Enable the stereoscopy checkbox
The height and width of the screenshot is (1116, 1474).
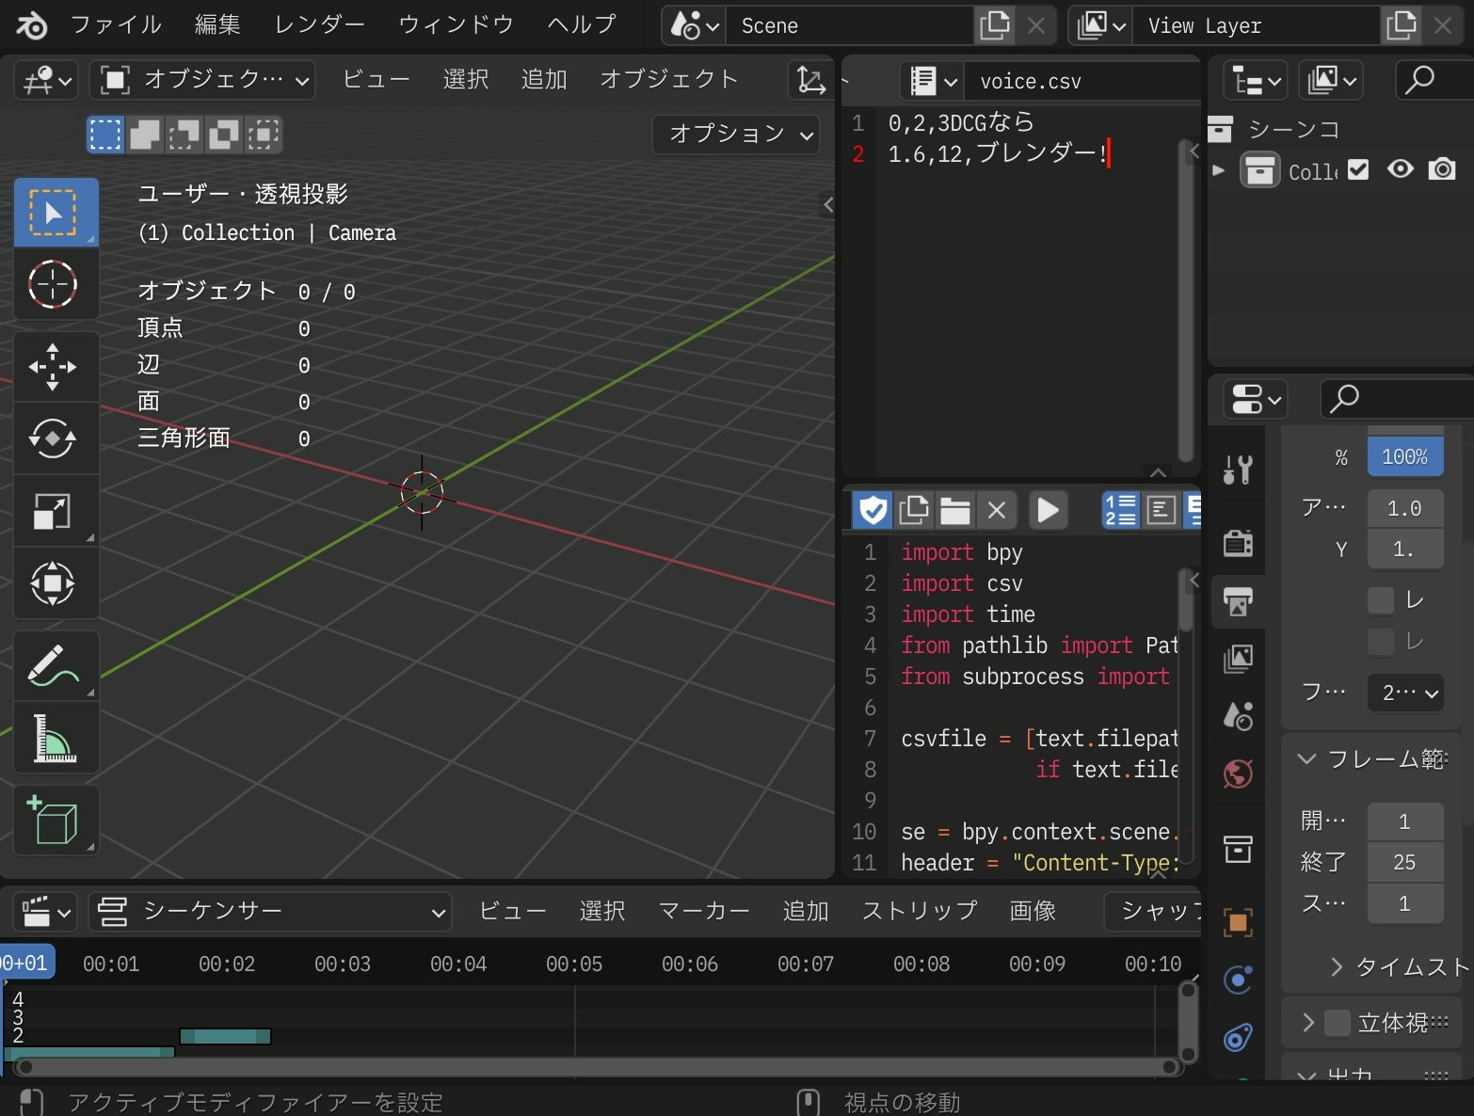point(1338,1023)
